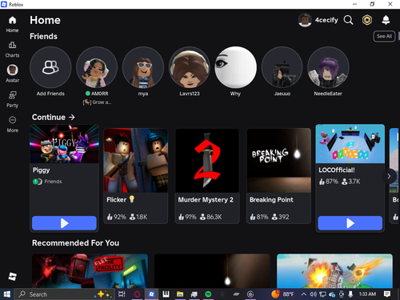Open friend AMORR's avatar
Image resolution: width=400 pixels, height=300 pixels.
point(97,67)
